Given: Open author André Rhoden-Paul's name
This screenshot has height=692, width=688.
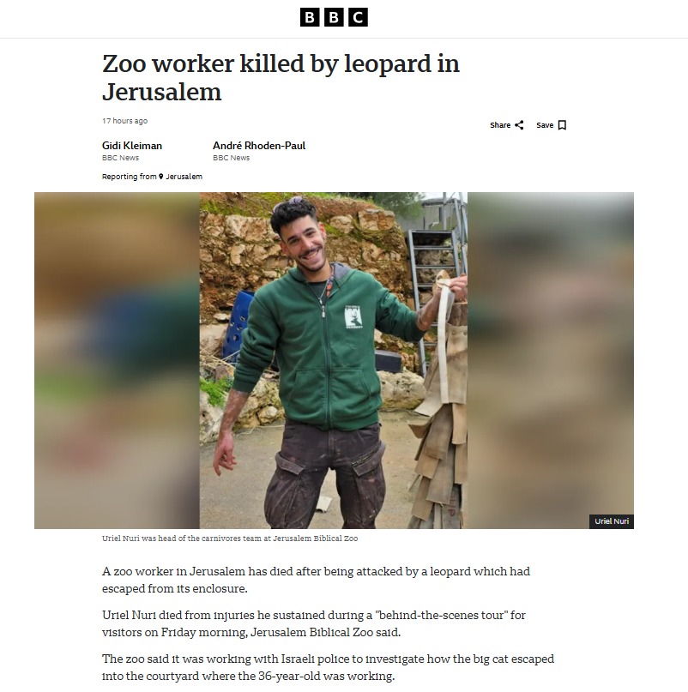Looking at the screenshot, I should [x=259, y=146].
